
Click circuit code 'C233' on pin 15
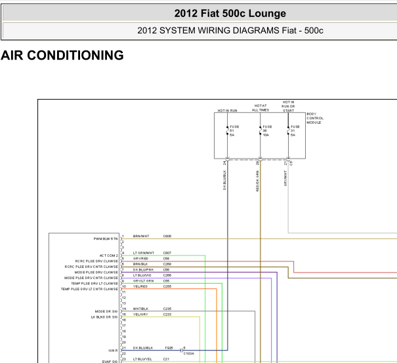167,315
